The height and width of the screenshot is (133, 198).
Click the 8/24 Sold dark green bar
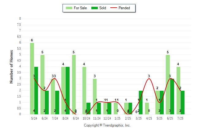pos(67,91)
